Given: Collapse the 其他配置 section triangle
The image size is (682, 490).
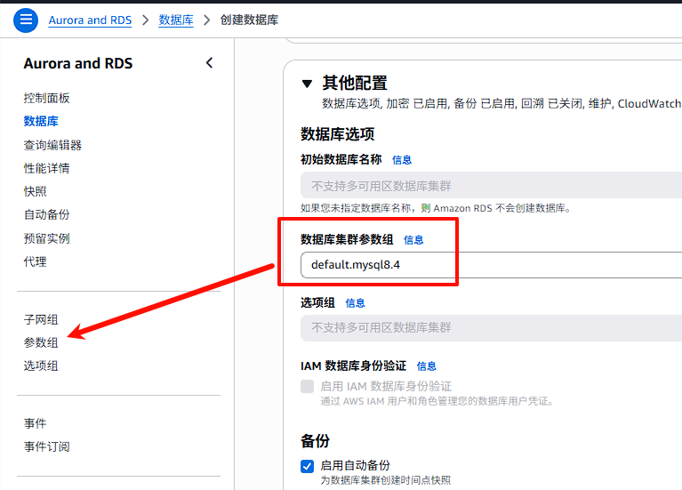Looking at the screenshot, I should click(307, 84).
